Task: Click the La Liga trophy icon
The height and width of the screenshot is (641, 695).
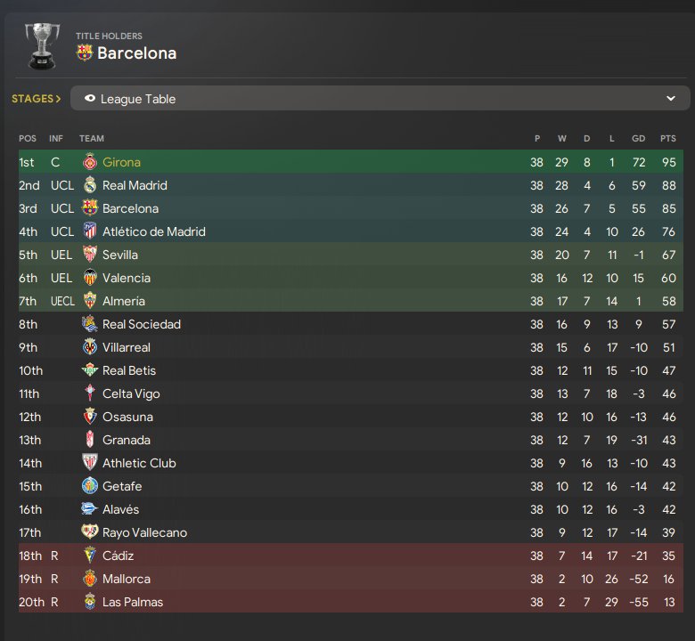Action: 40,46
